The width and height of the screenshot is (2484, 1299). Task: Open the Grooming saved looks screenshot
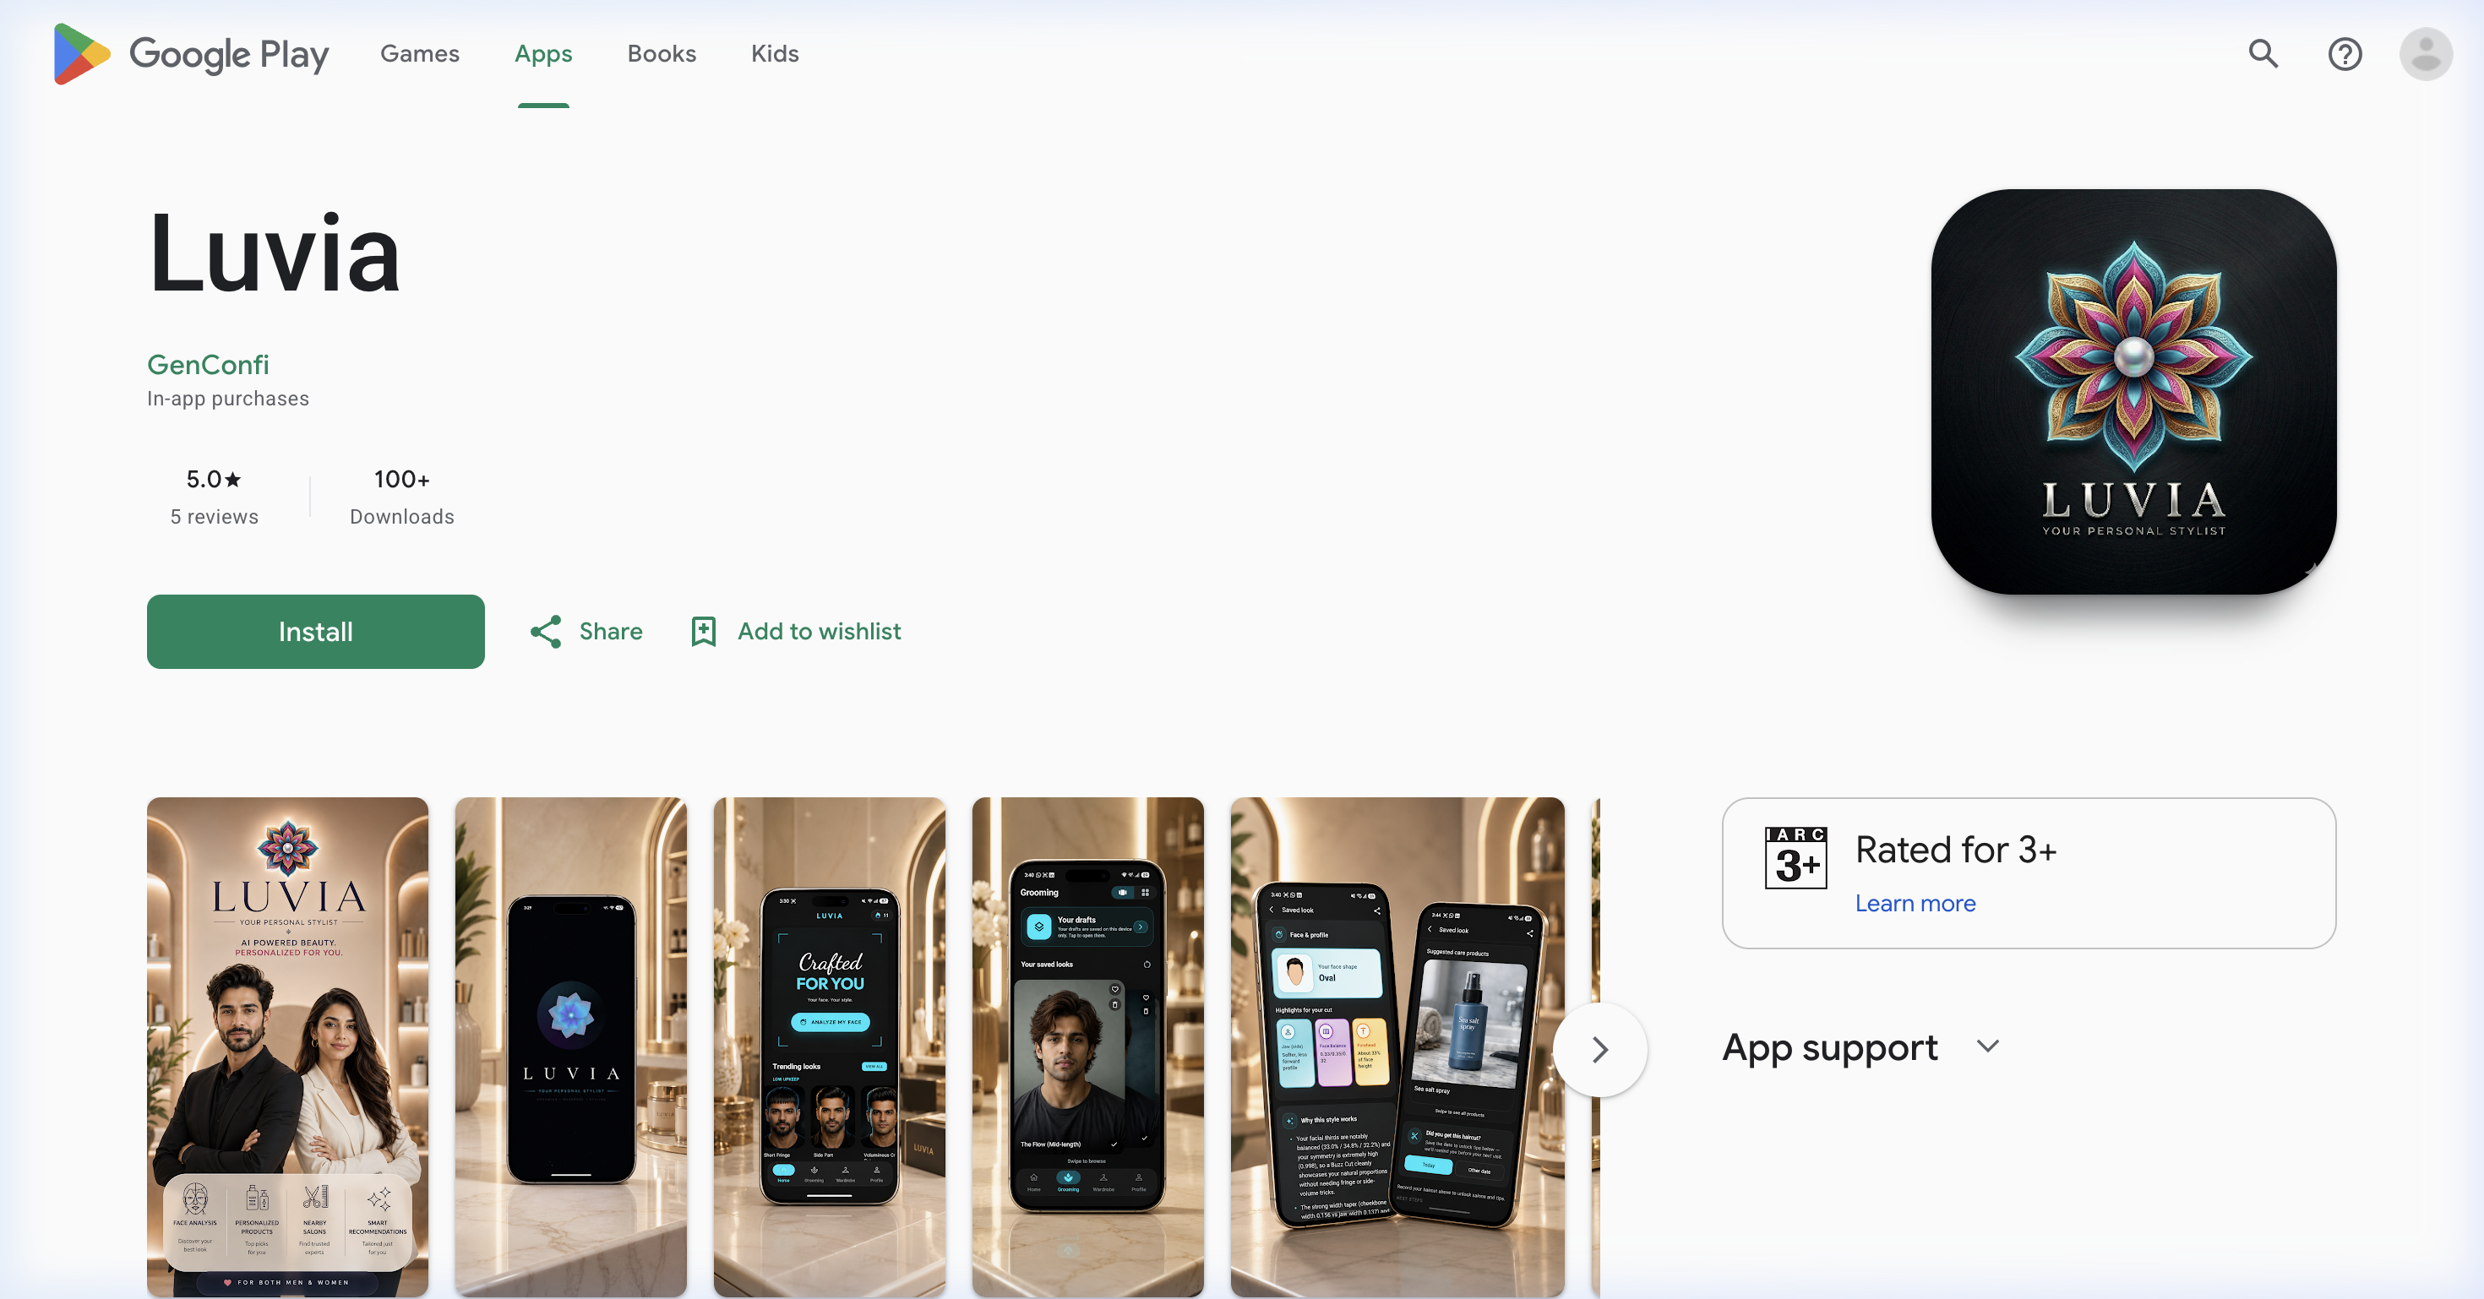pyautogui.click(x=1087, y=1047)
